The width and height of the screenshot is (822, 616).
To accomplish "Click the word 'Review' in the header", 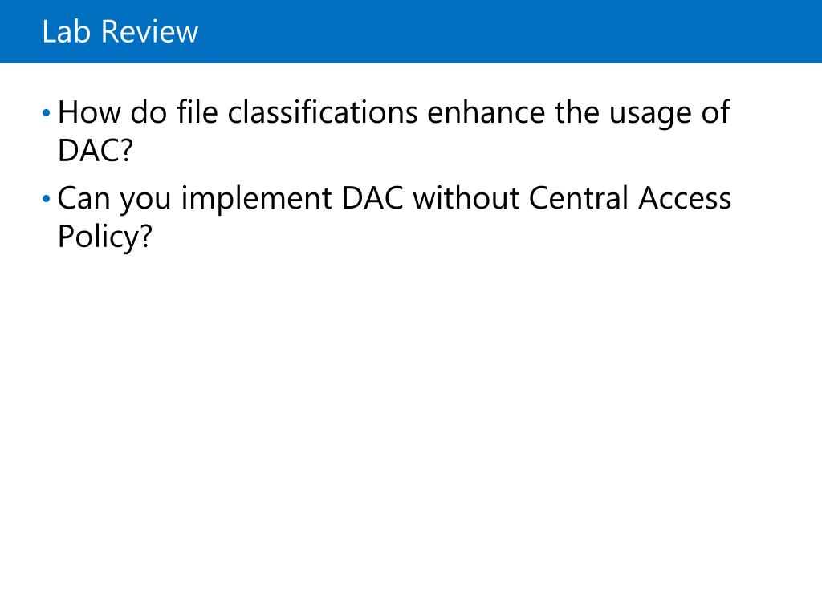I will click(x=150, y=31).
